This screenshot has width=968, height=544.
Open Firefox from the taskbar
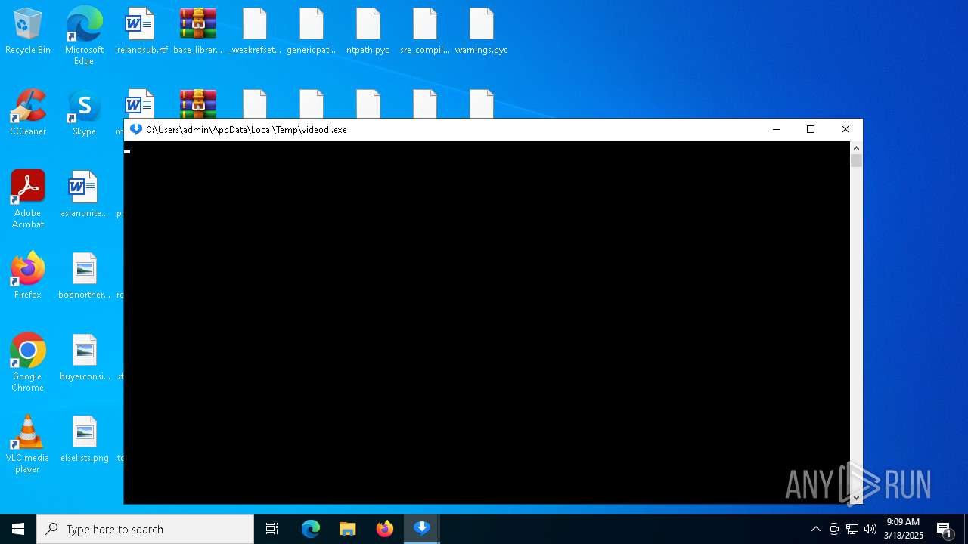(x=385, y=529)
